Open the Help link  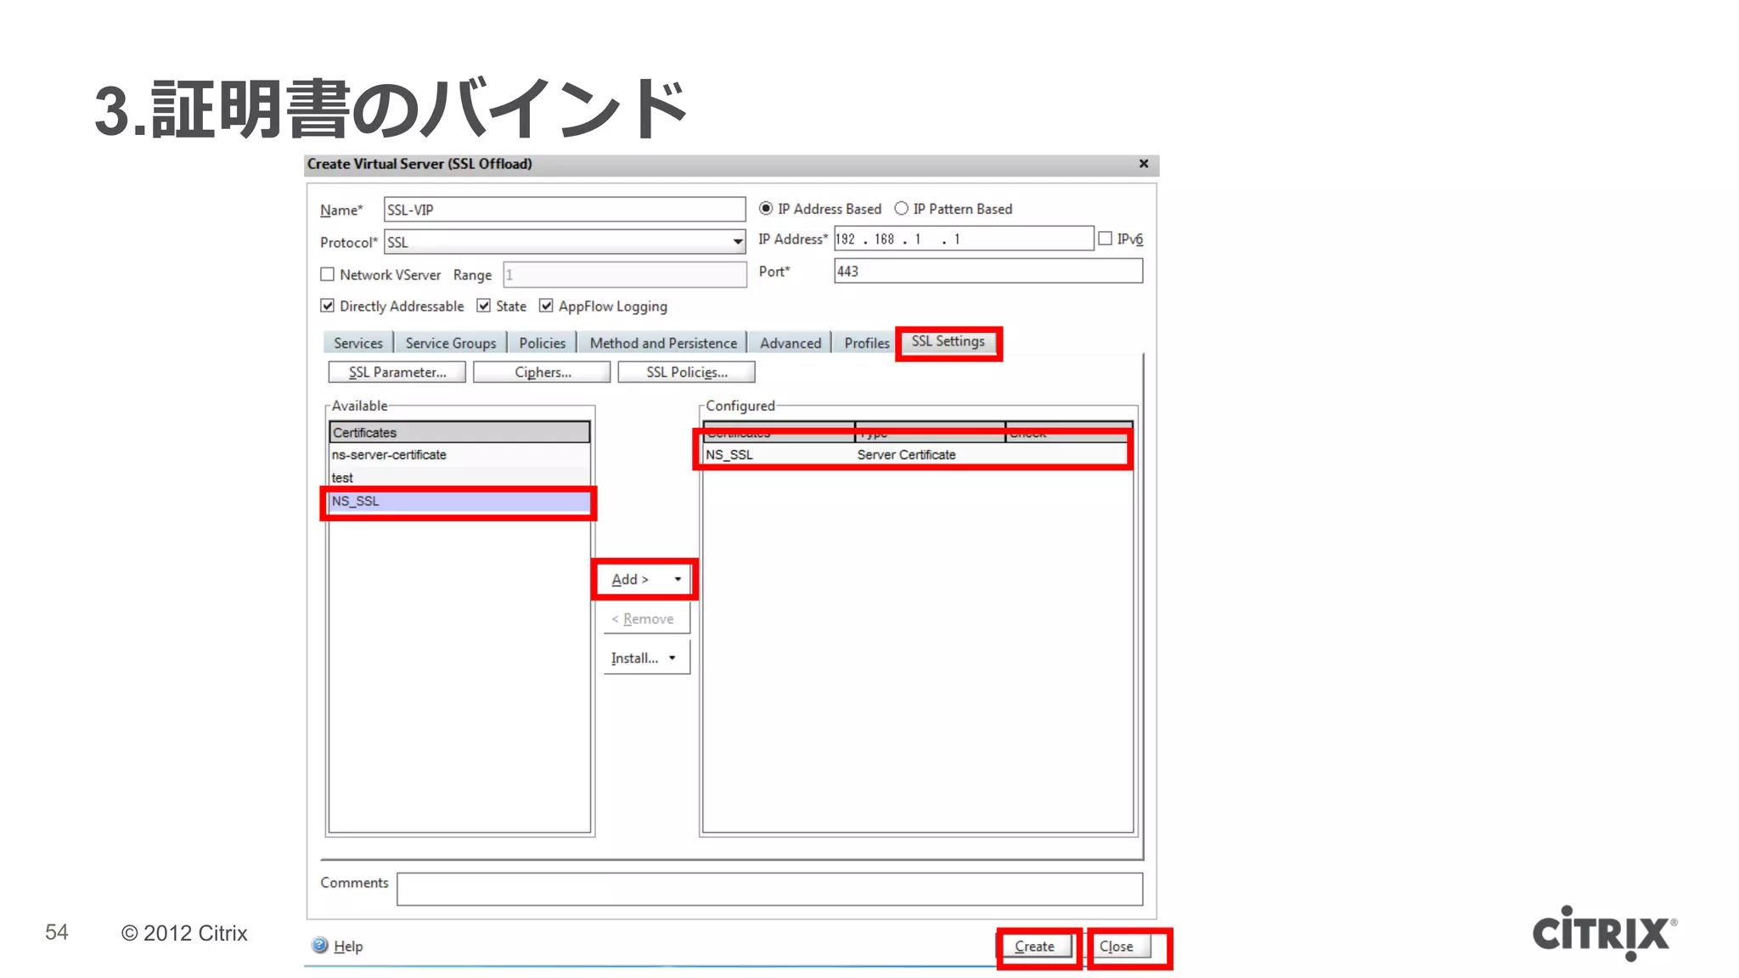click(348, 946)
